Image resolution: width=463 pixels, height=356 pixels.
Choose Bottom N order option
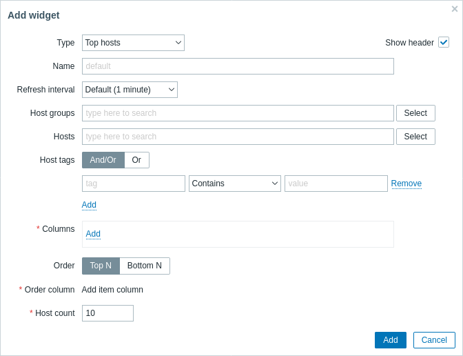(x=145, y=266)
